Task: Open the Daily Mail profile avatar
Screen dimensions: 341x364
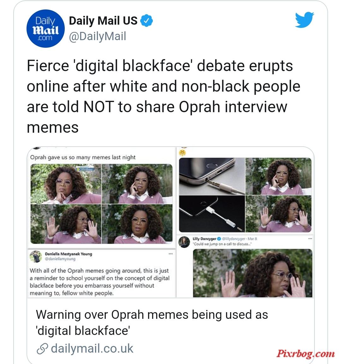Action: [45, 28]
